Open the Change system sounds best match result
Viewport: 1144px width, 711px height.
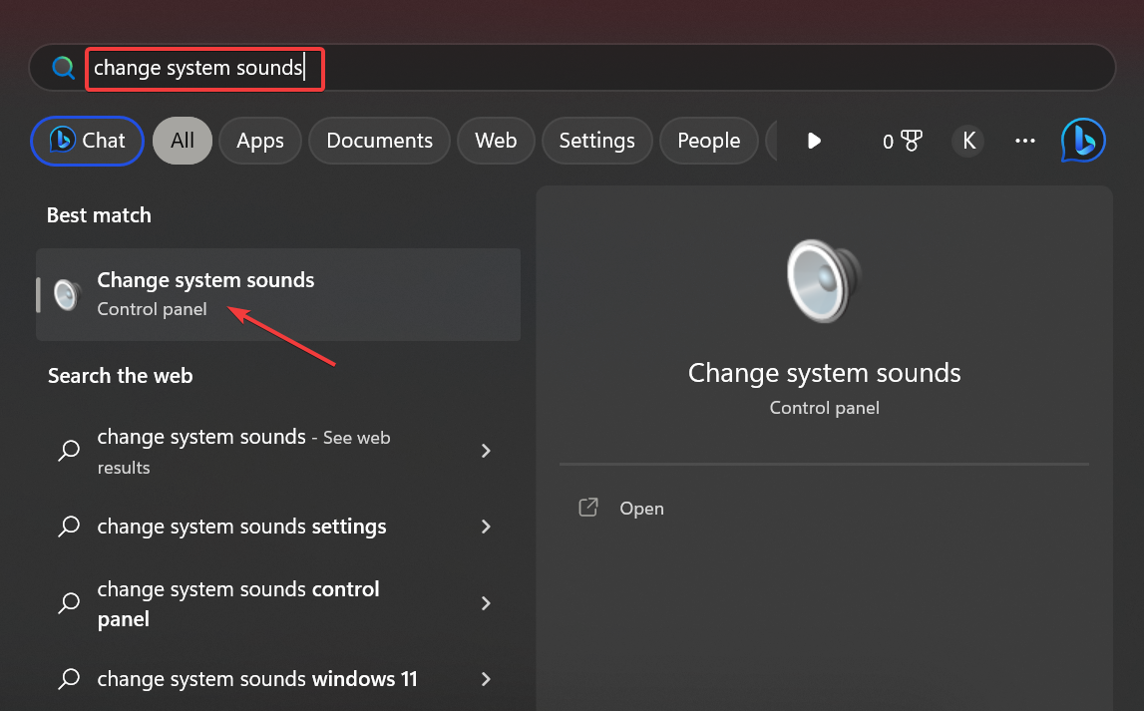pyautogui.click(x=278, y=294)
